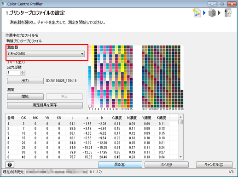Decrease 出力部数 with spinner down arrow
The height and width of the screenshot is (177, 238).
23,74
